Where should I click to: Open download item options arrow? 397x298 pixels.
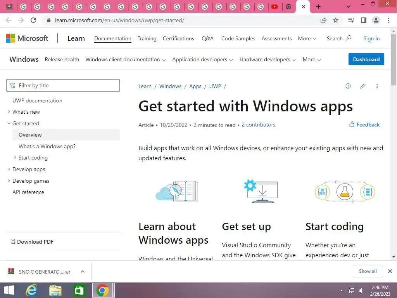click(83, 272)
